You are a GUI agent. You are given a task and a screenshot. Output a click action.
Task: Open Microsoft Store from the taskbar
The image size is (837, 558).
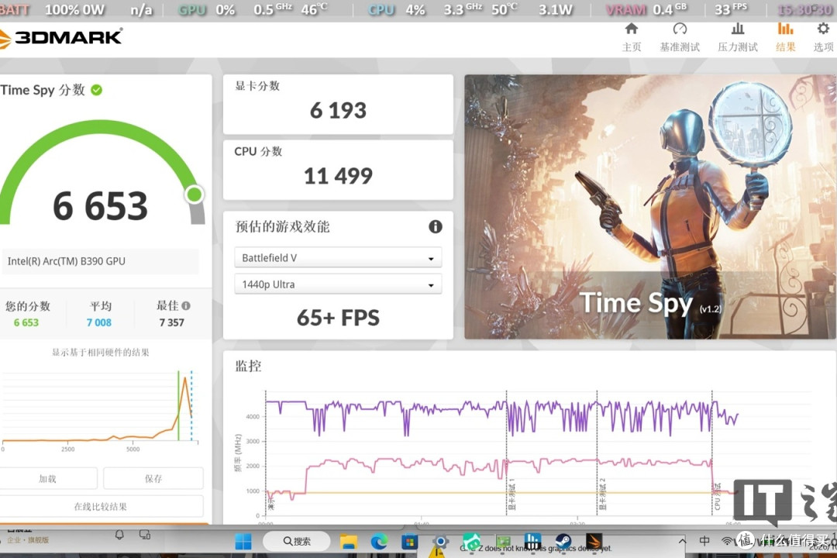click(409, 542)
